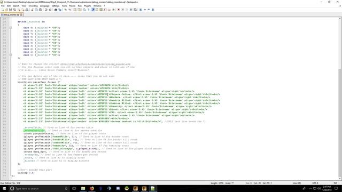The height and width of the screenshot is (192, 342).
Task: Open Firefox from the taskbar
Action: click(x=92, y=188)
